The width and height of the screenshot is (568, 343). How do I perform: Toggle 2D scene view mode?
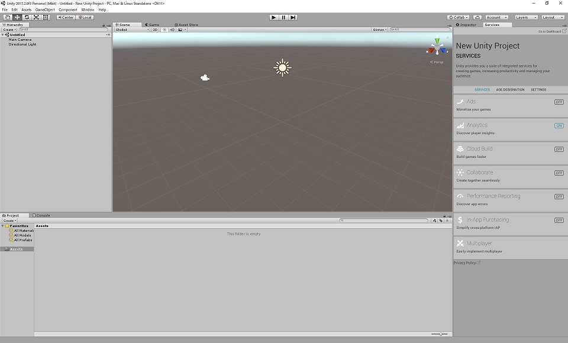(155, 30)
